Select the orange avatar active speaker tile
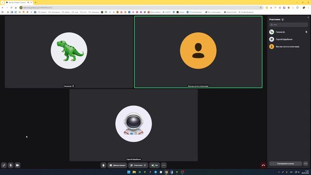 [x=198, y=52]
